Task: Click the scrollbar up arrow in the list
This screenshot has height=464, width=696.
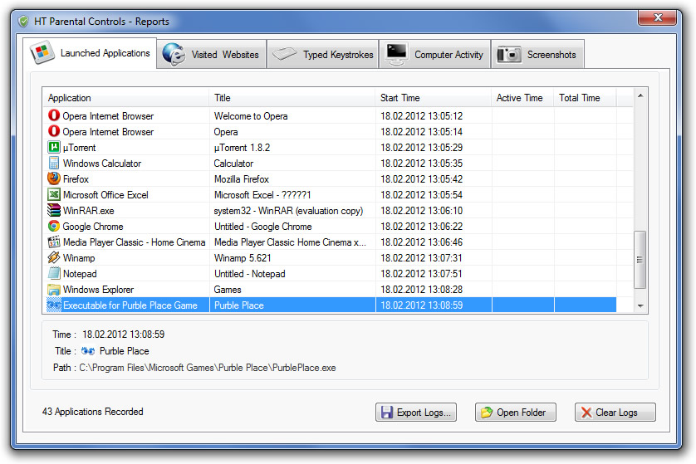Action: [x=640, y=95]
